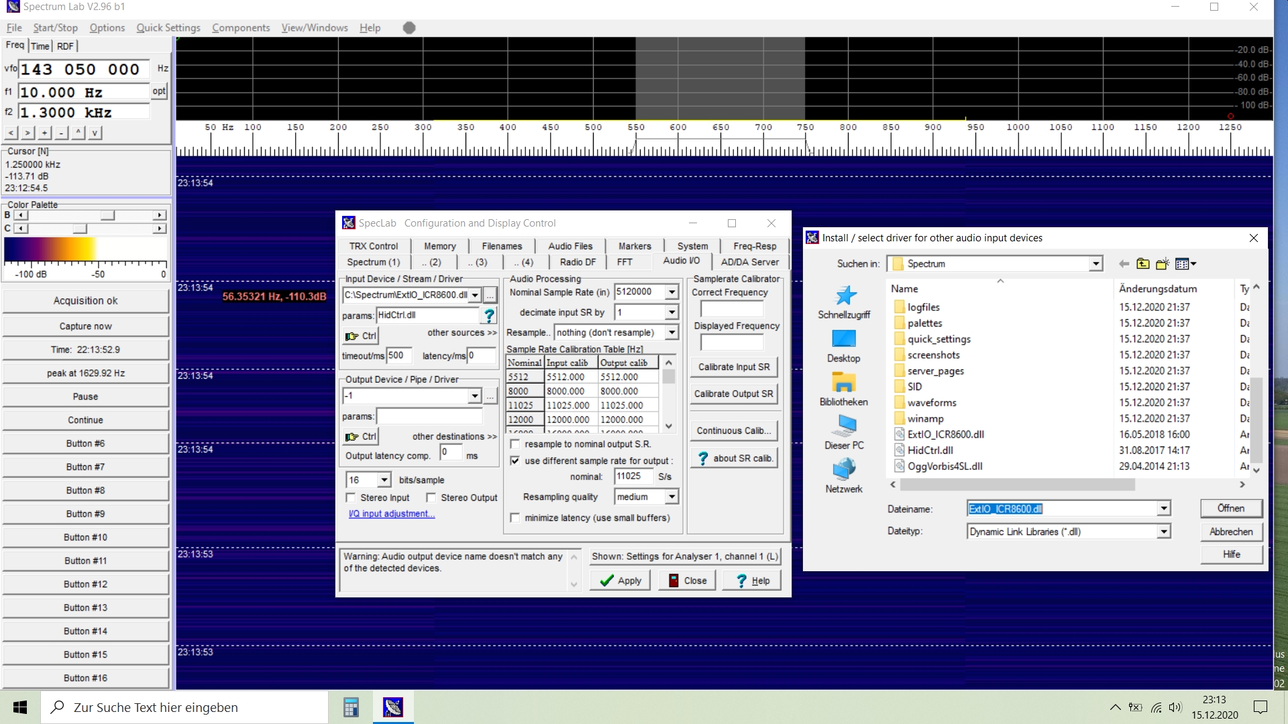This screenshot has height=724, width=1288.
Task: Click the color palette gradient bar
Action: [85, 249]
